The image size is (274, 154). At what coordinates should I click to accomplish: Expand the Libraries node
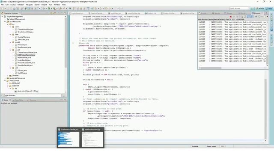[8, 76]
